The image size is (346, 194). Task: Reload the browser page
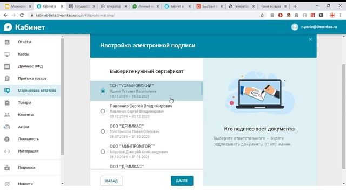22,15
